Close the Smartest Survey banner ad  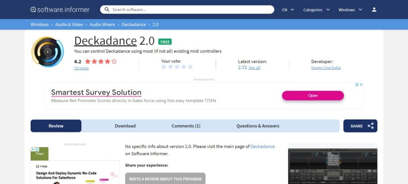361,85
